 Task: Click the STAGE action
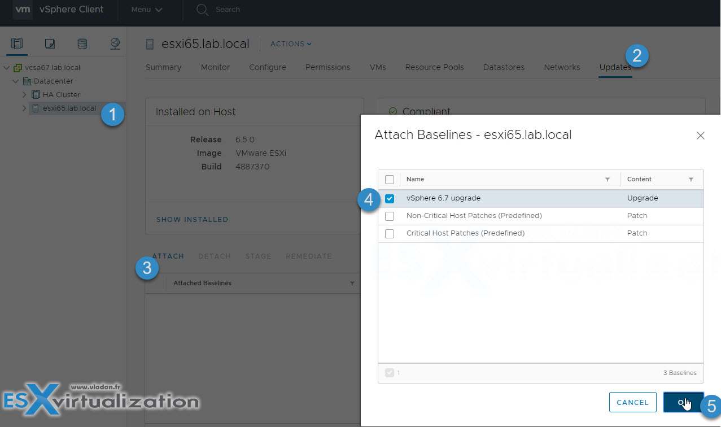[x=259, y=256]
